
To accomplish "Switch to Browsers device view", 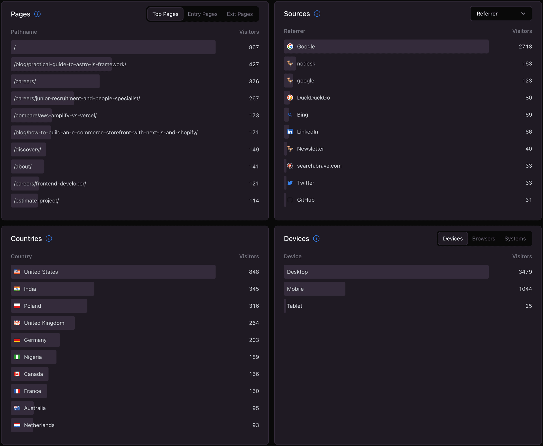I will pyautogui.click(x=484, y=239).
